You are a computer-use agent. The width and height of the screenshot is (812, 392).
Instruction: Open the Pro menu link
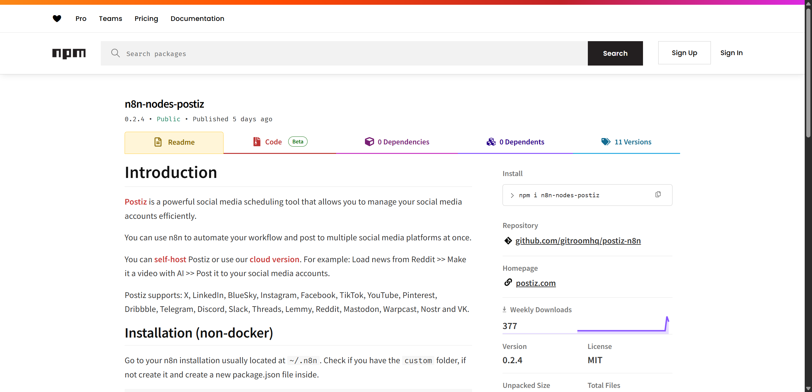click(81, 19)
